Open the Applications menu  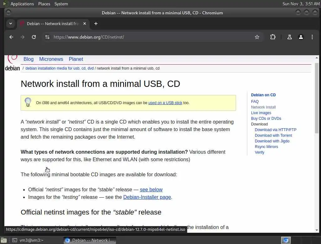point(22,4)
